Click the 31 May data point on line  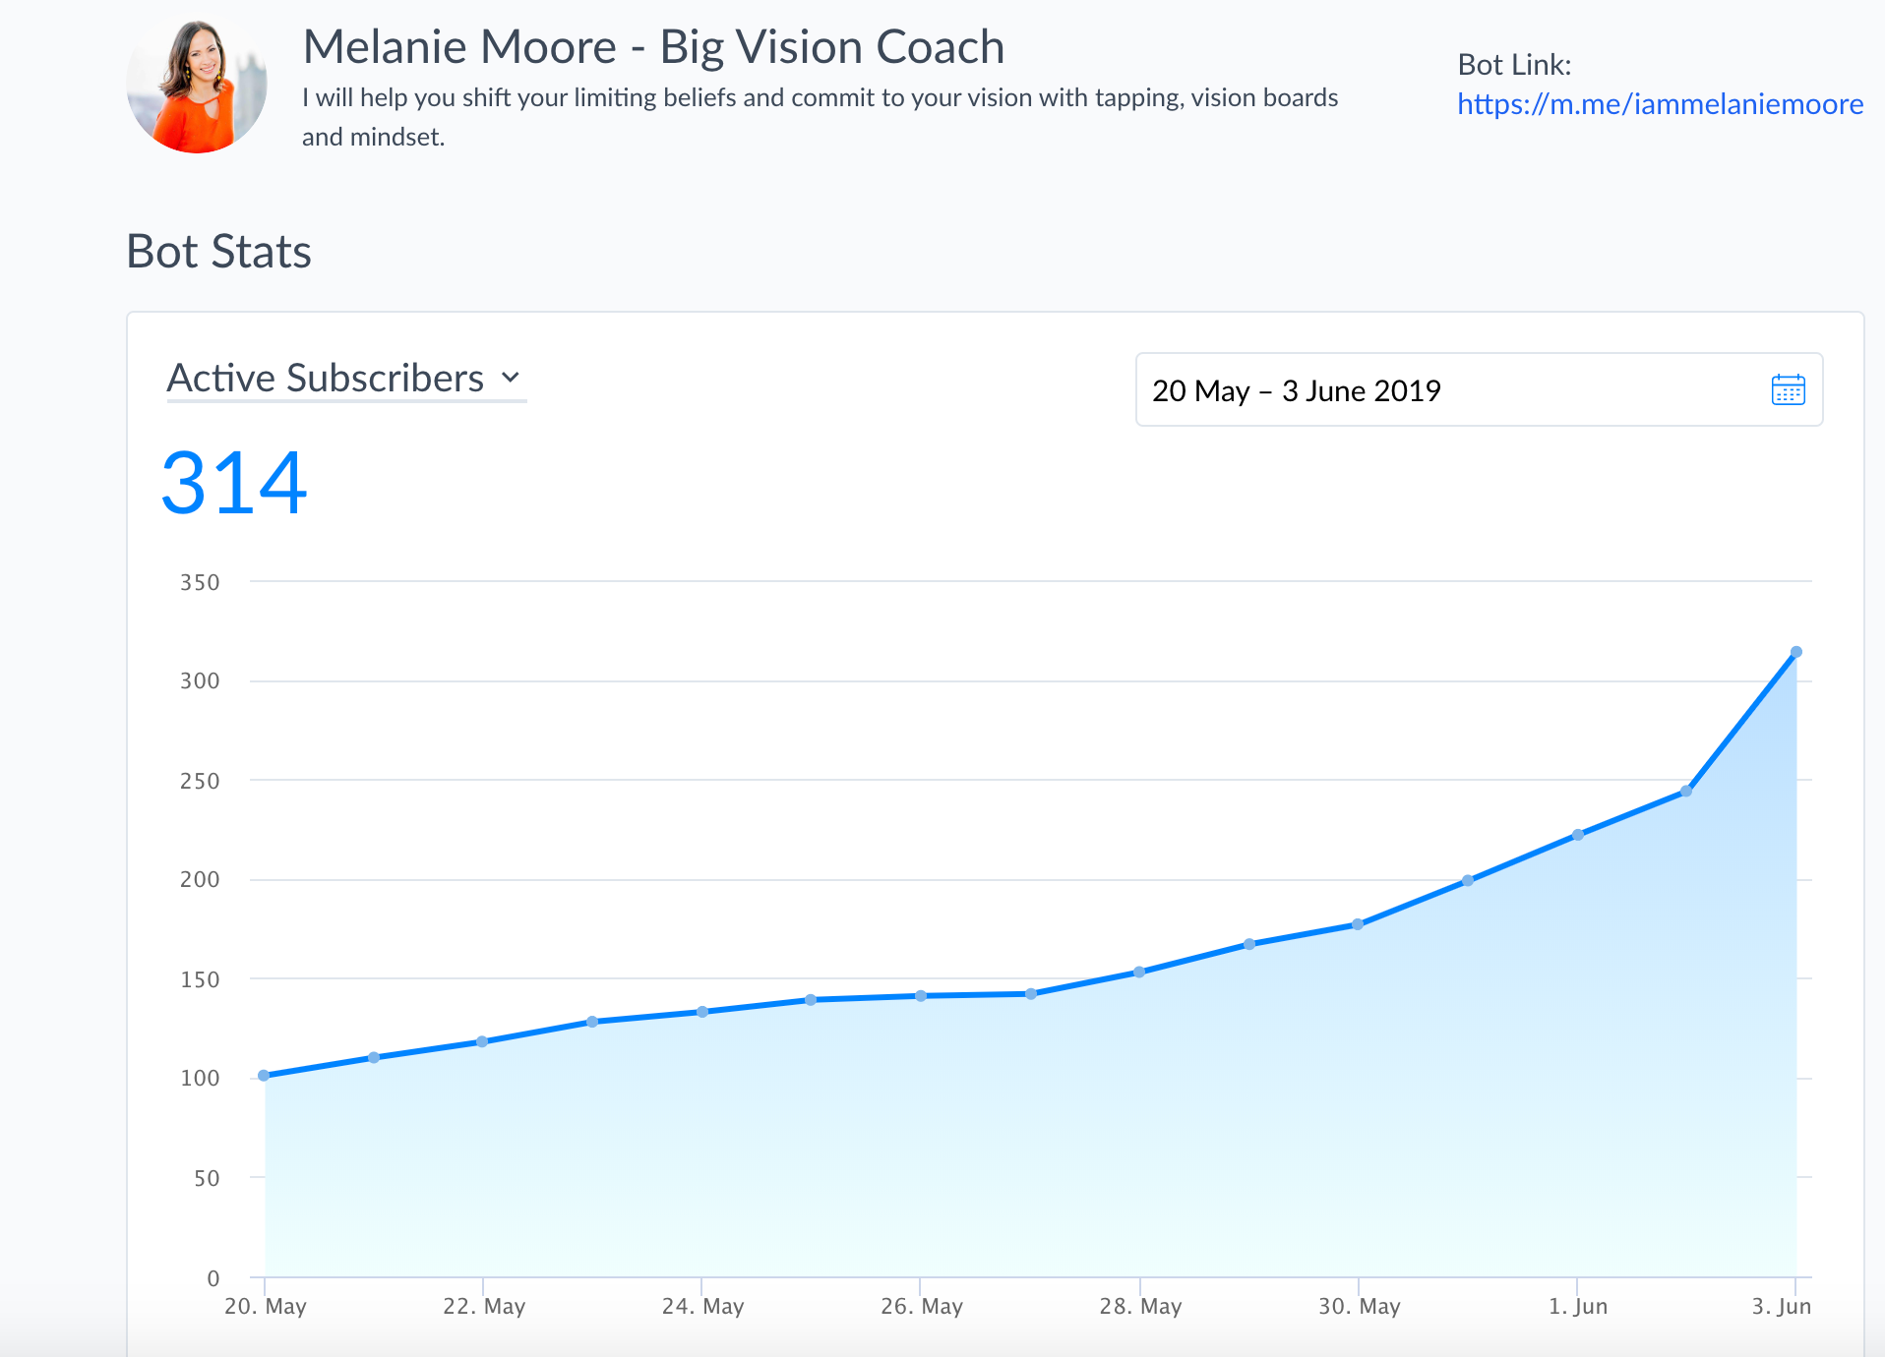tap(1468, 881)
